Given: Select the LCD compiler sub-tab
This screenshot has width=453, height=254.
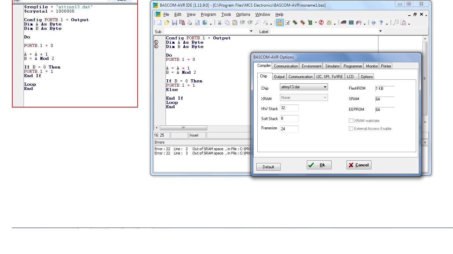Looking at the screenshot, I should pyautogui.click(x=352, y=77).
